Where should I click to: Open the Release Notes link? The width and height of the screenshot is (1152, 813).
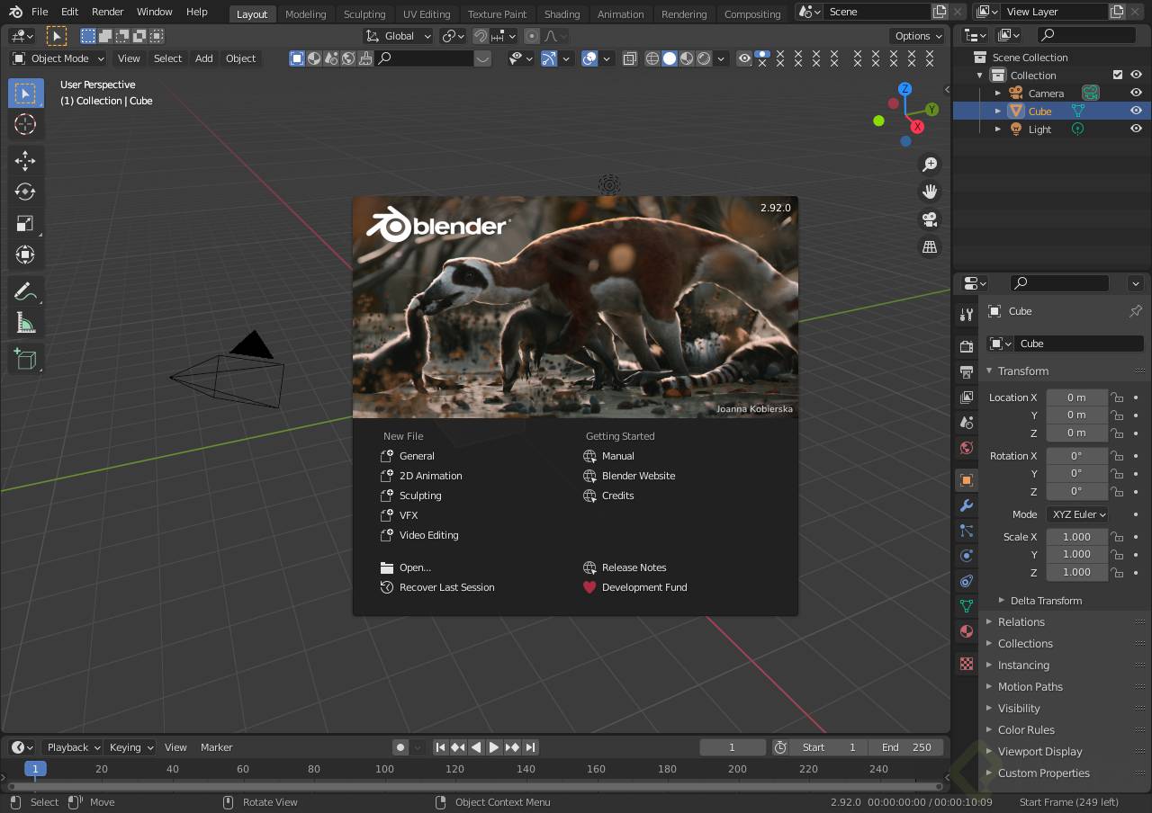pyautogui.click(x=634, y=567)
